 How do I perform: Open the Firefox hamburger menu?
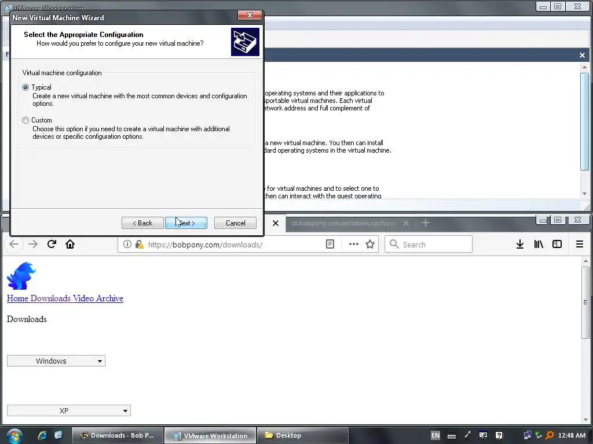(579, 245)
